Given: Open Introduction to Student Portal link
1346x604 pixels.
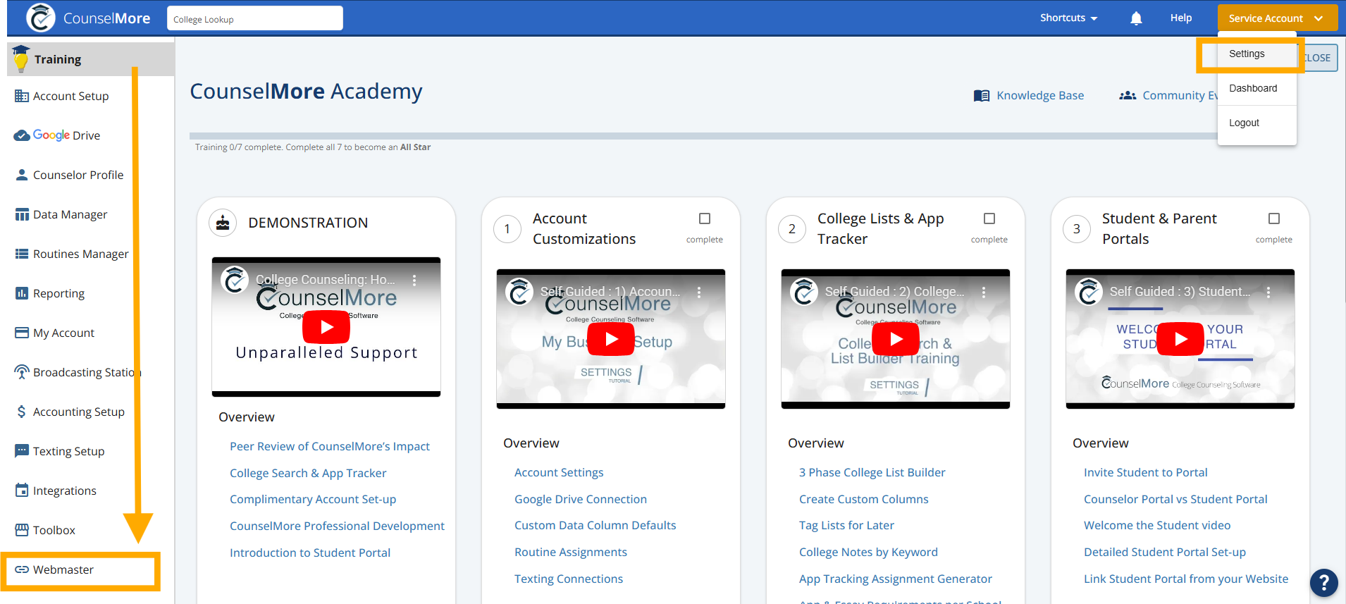Looking at the screenshot, I should 310,553.
